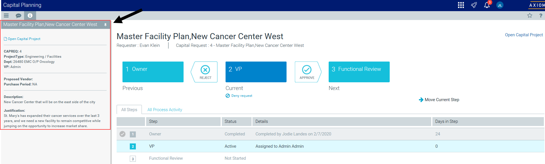Screen dimensions: 545x164
Task: Click Move Current Step
Action: pos(442,100)
